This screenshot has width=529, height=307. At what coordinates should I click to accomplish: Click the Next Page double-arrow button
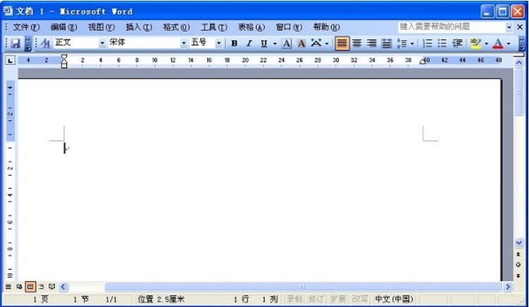pyautogui.click(x=518, y=276)
